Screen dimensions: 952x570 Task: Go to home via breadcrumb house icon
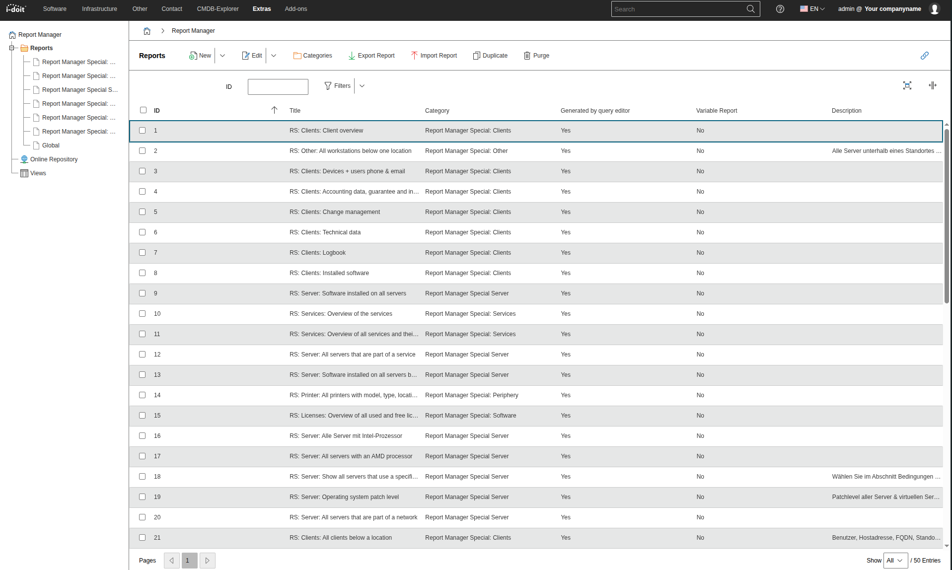(147, 31)
